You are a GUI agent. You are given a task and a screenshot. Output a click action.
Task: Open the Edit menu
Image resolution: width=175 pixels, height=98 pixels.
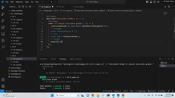(12, 2)
